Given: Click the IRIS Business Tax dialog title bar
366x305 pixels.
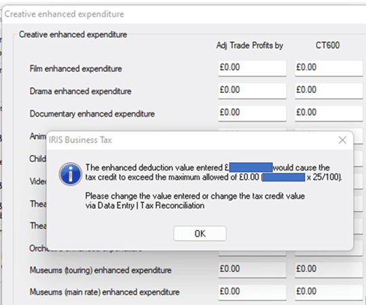Looking at the screenshot, I should [x=191, y=140].
